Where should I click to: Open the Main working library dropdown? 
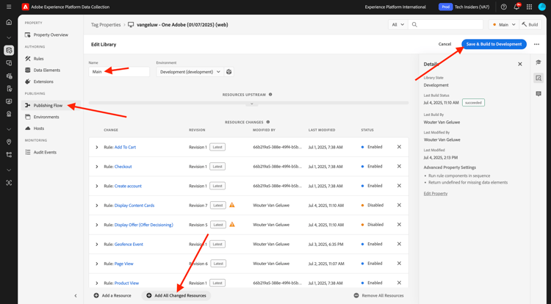coord(503,24)
